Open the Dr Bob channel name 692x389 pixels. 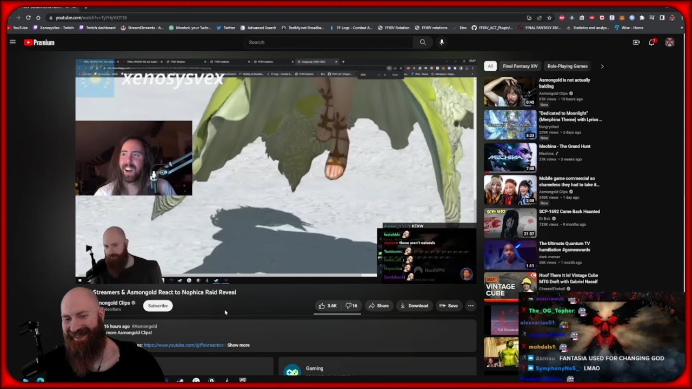(x=545, y=218)
